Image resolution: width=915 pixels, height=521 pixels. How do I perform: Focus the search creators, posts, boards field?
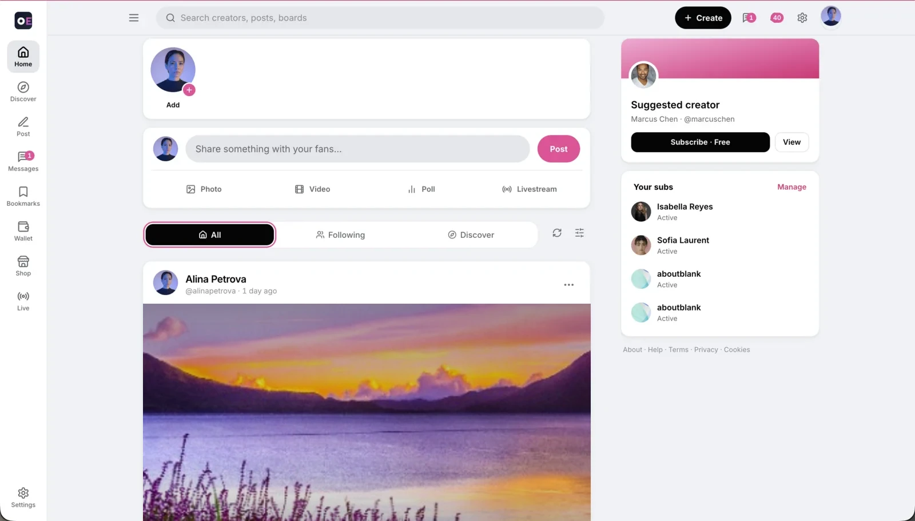pos(380,18)
